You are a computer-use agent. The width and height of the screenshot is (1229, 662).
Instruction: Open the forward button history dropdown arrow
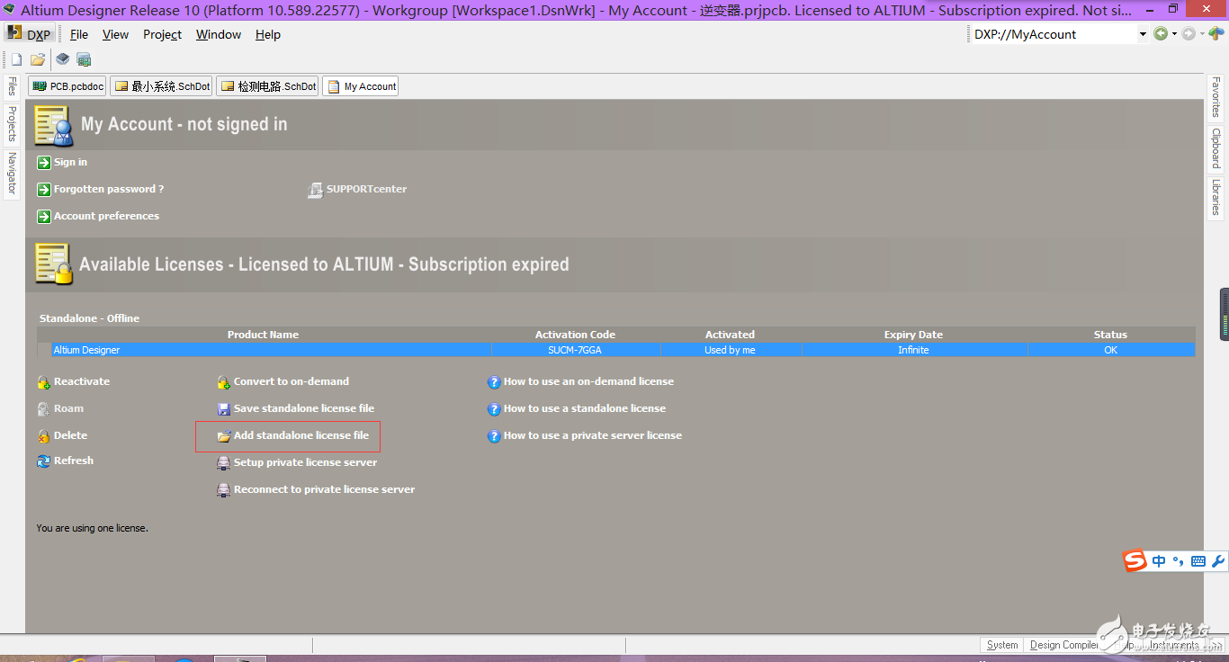click(1202, 34)
